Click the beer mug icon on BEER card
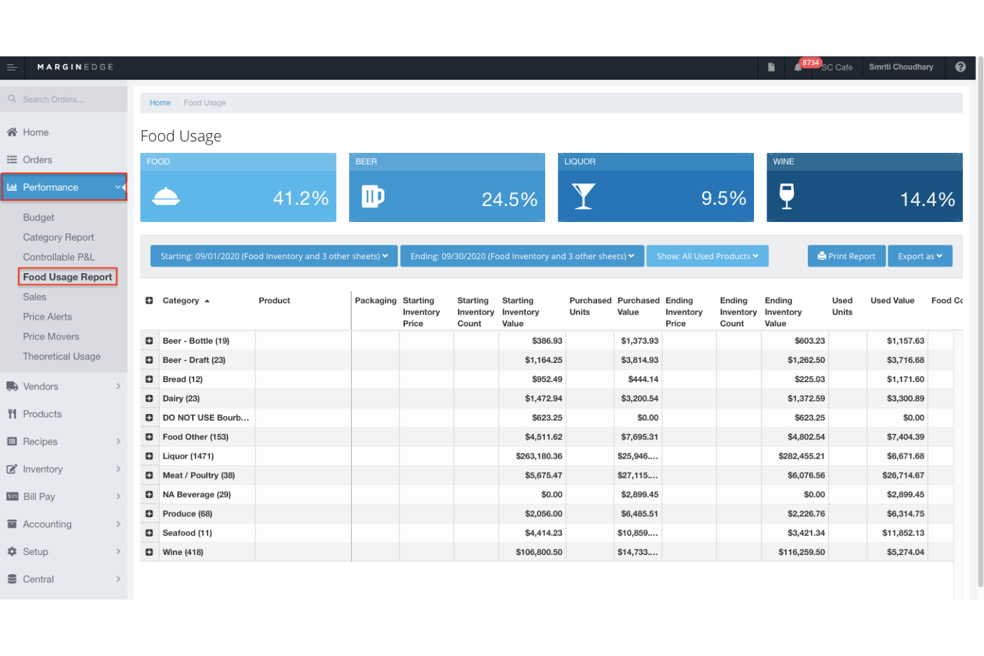 point(374,197)
